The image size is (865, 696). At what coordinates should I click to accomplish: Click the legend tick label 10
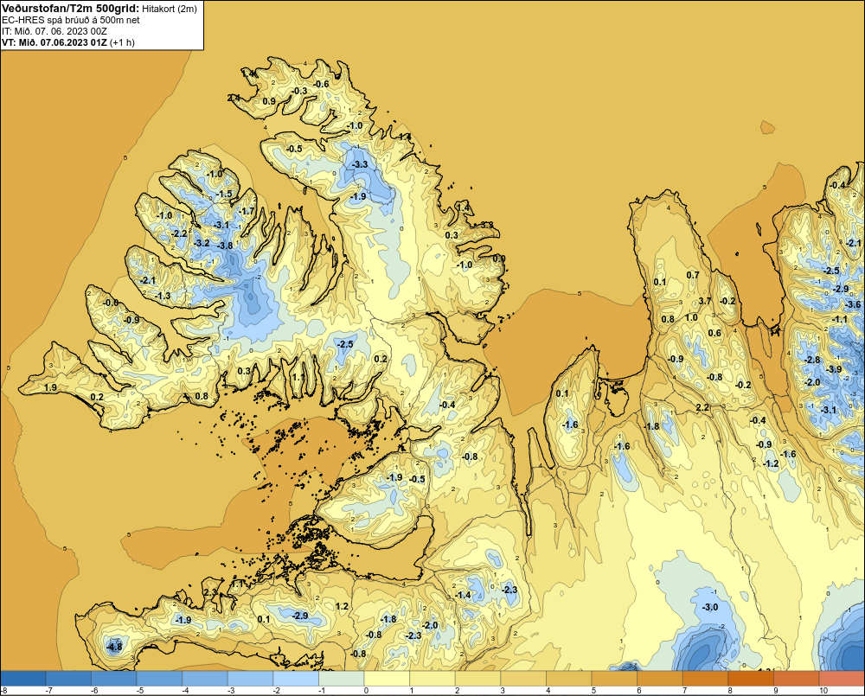coord(823,691)
